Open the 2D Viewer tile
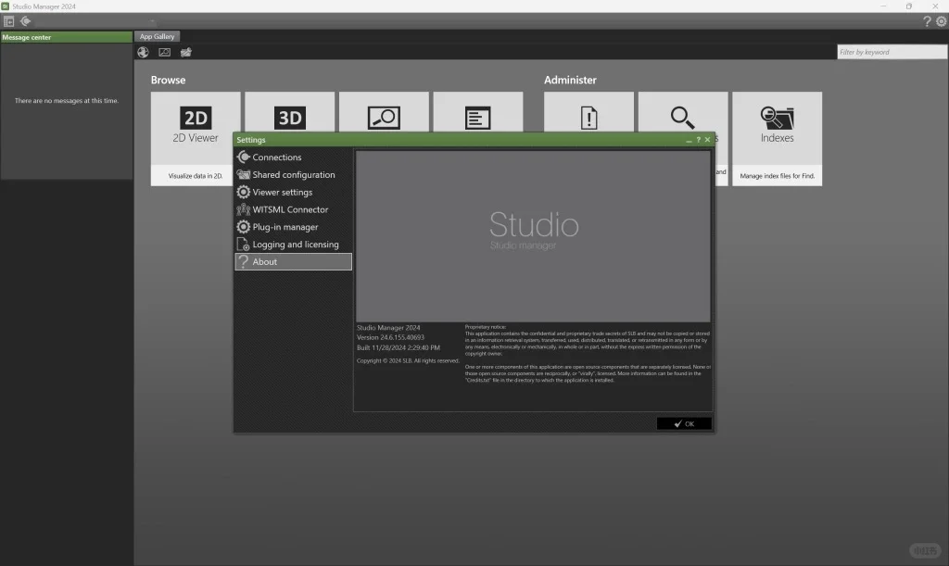This screenshot has width=949, height=566. pos(196,138)
